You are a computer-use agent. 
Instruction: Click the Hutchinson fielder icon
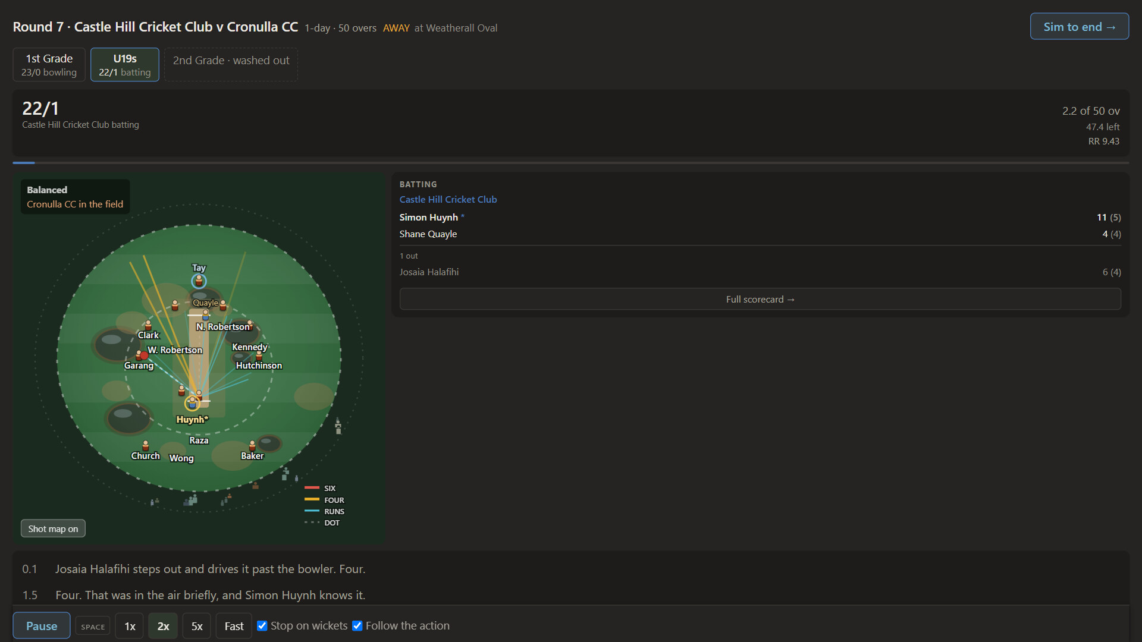[x=259, y=355]
